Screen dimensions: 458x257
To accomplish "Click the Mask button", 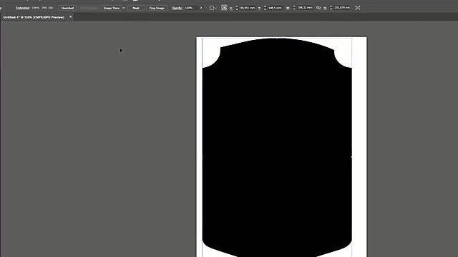I will 136,8.
